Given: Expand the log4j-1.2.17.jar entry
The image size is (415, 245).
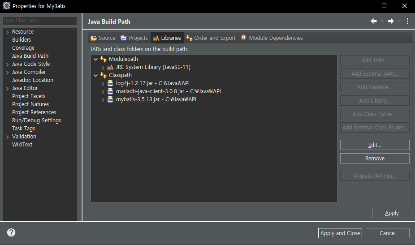Looking at the screenshot, I should point(103,84).
